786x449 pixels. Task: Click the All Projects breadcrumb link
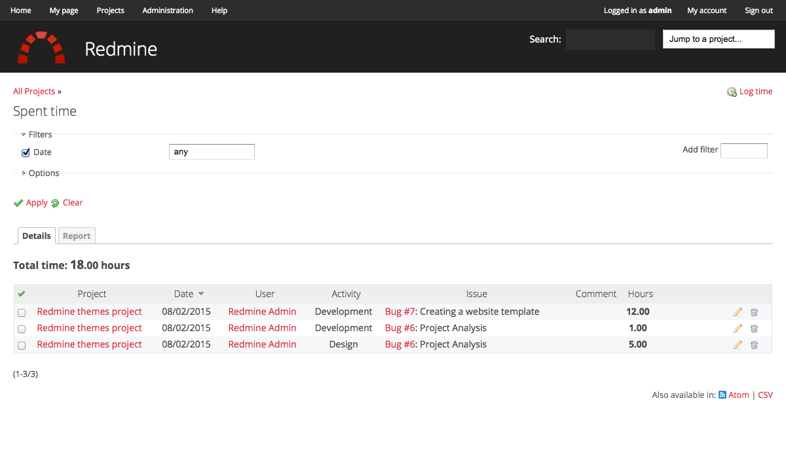pyautogui.click(x=34, y=92)
